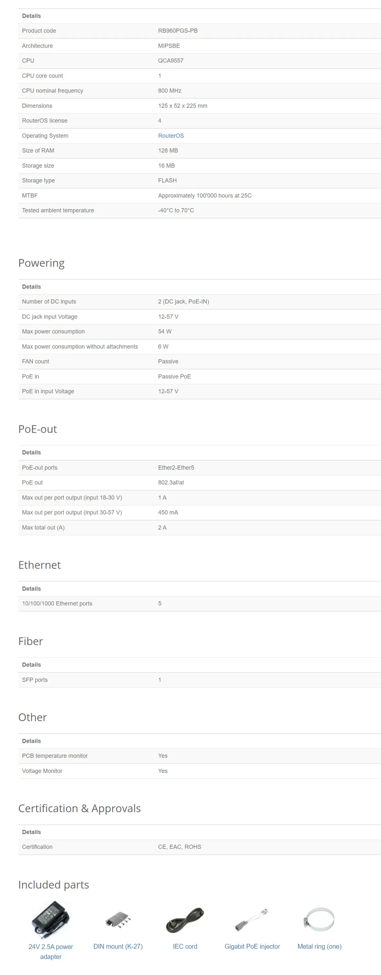Click the Certification & Approvals heading
The width and height of the screenshot is (381, 975).
coord(79,808)
